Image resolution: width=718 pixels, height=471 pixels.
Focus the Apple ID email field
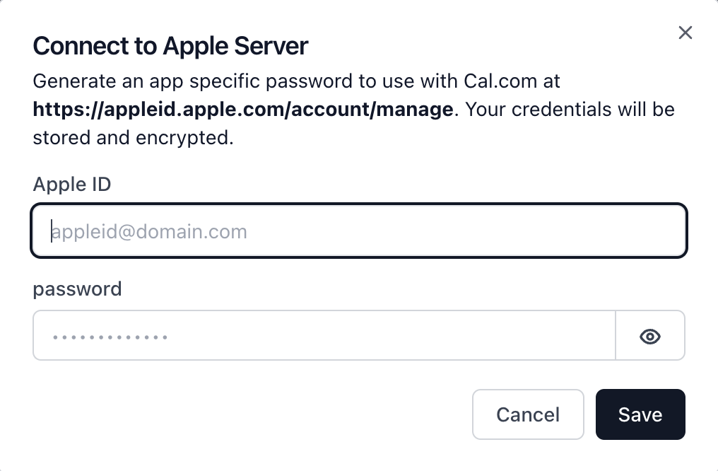[x=359, y=231]
